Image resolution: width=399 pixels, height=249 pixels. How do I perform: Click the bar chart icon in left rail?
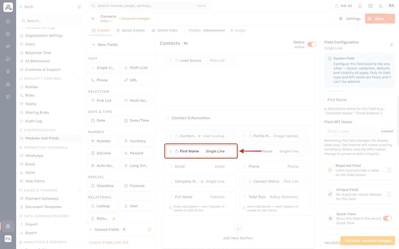tap(8, 84)
